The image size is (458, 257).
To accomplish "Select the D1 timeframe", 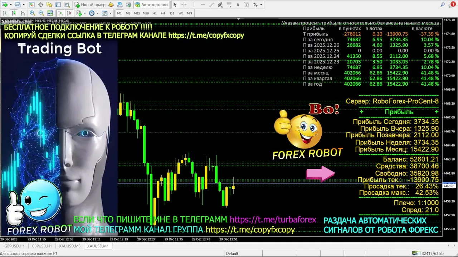I will pos(172,13).
